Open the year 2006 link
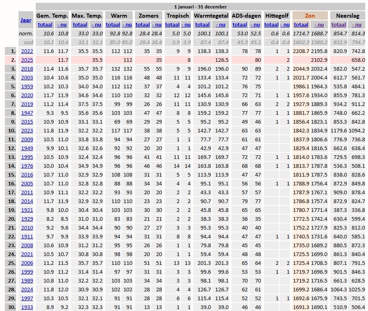 [27, 263]
